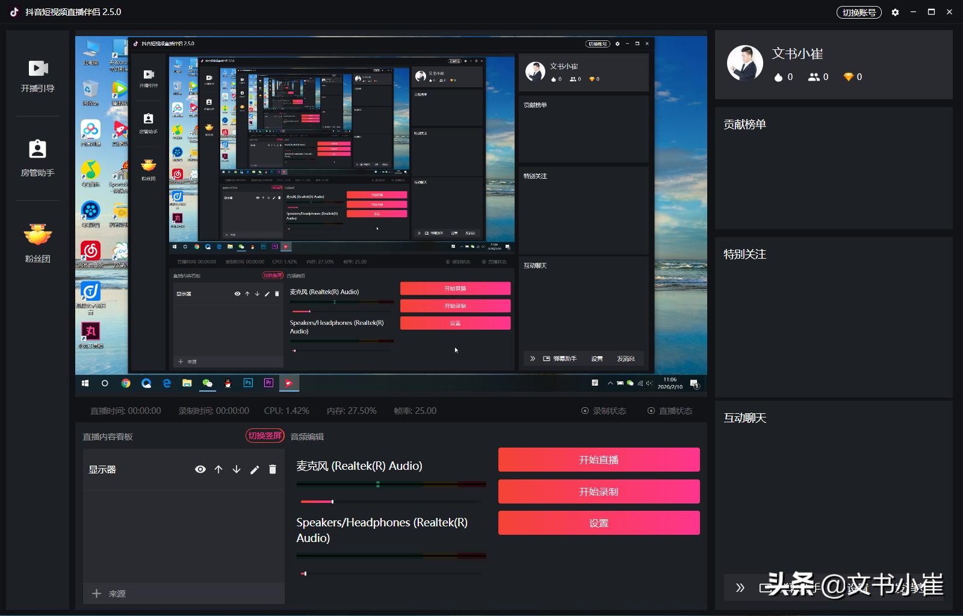Image resolution: width=963 pixels, height=616 pixels.
Task: Adjust the Speakers/Headphones volume slider
Action: pyautogui.click(x=391, y=573)
